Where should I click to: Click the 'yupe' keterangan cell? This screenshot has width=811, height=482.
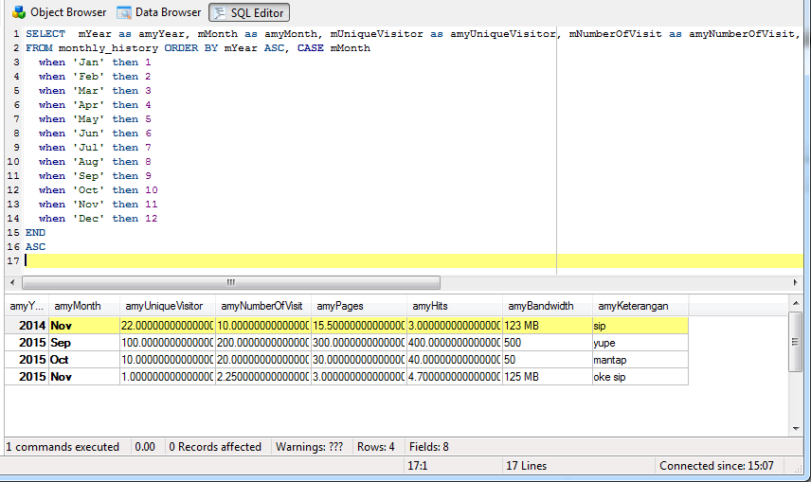[x=640, y=343]
